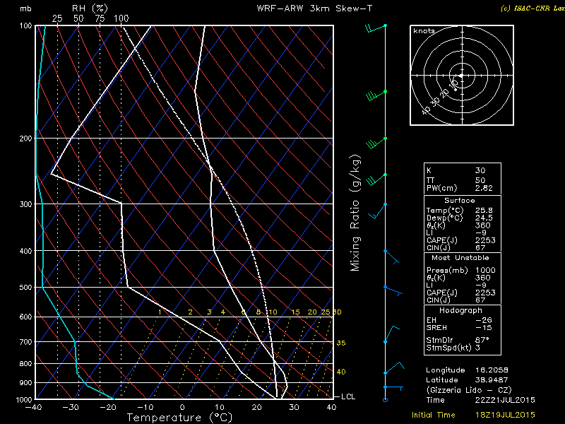Click the Longitude value 16.2058
Viewport: 565px width, 424px height.
pos(492,370)
